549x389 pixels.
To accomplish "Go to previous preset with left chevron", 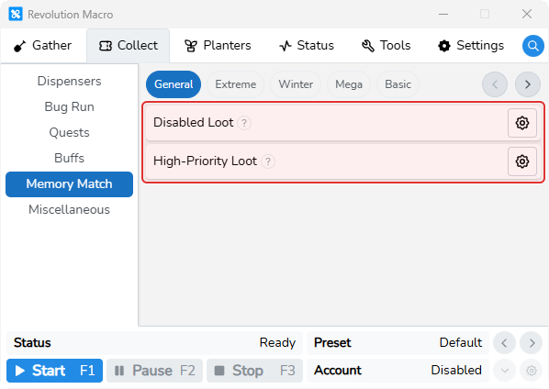I will (504, 343).
